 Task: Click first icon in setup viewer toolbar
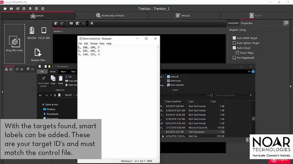coord(56,23)
